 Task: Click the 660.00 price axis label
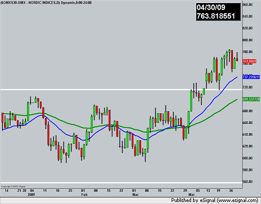click(x=247, y=123)
